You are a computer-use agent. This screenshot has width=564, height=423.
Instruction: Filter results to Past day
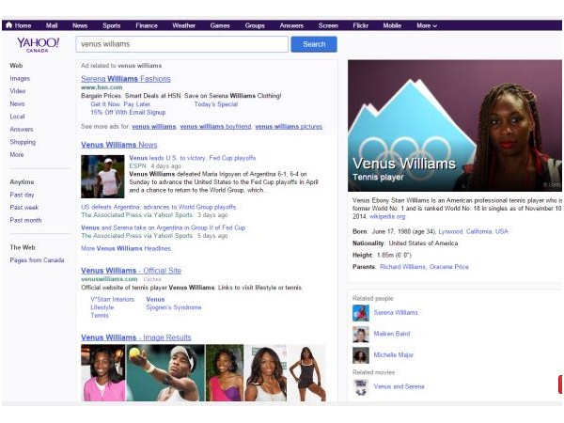(x=22, y=195)
